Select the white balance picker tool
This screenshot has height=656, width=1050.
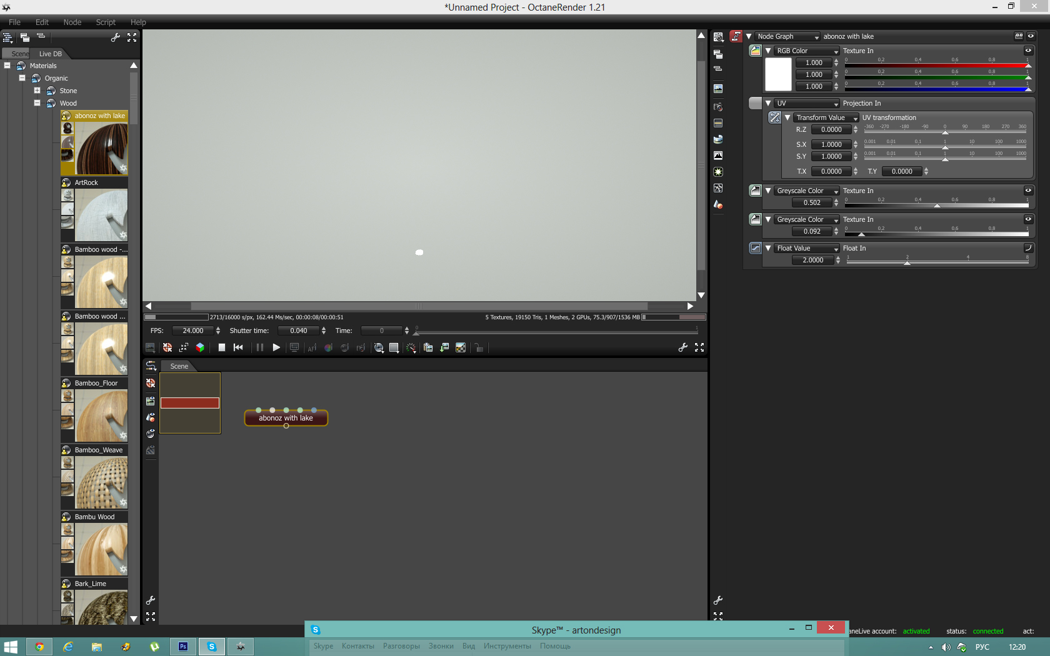328,348
